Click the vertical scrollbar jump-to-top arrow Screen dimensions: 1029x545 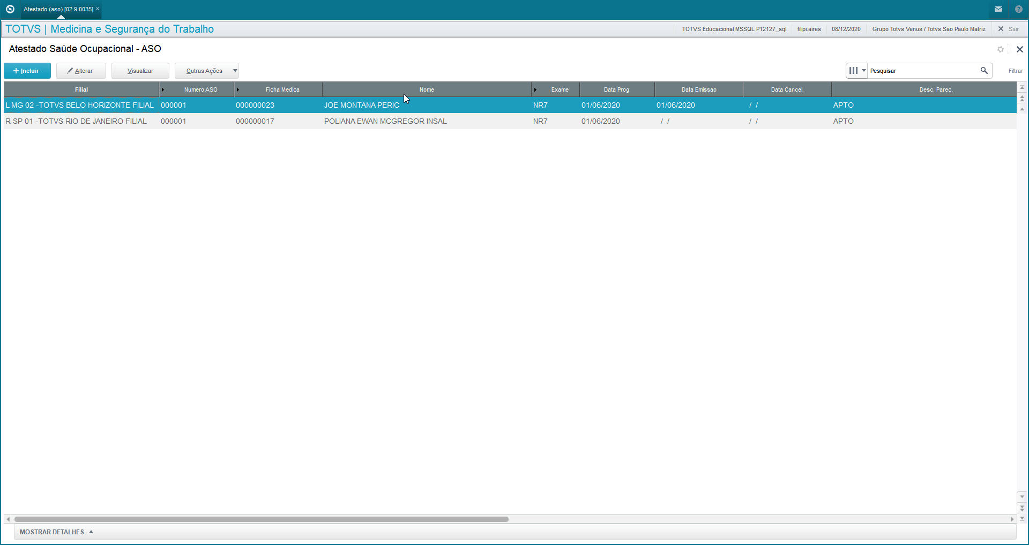(1022, 87)
